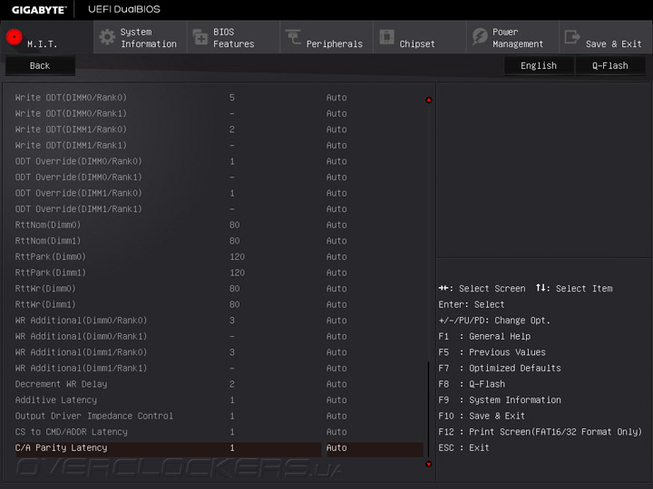Image resolution: width=653 pixels, height=489 pixels.
Task: Click the BIOS Features chip icon
Action: (200, 37)
